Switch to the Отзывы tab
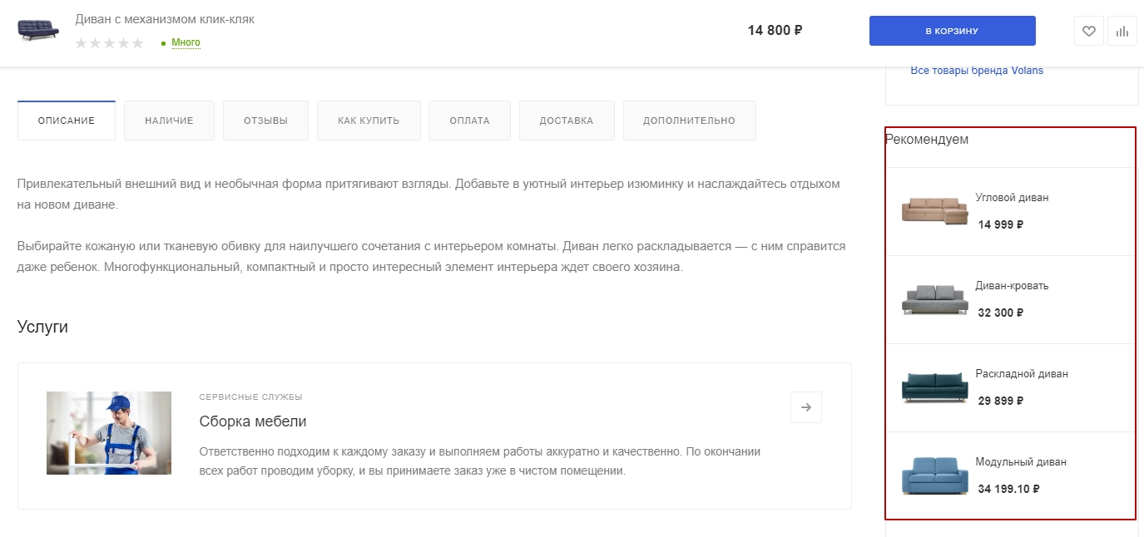 265,121
